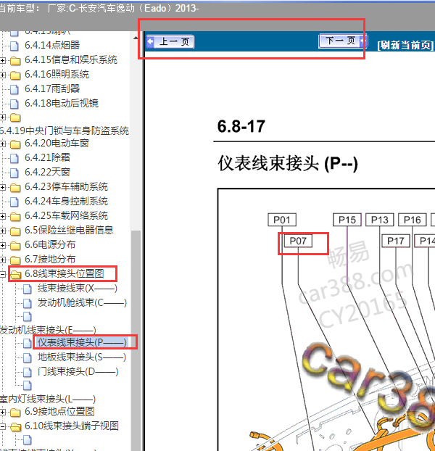Click the document icon beside 地板线束接头(S——)
The height and width of the screenshot is (451, 435).
point(28,357)
